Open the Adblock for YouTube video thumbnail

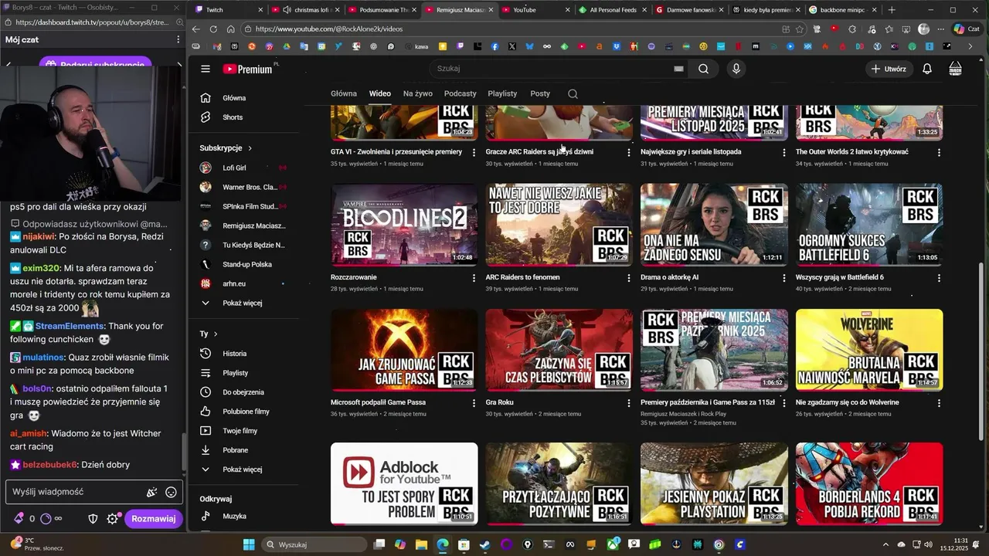(x=404, y=483)
